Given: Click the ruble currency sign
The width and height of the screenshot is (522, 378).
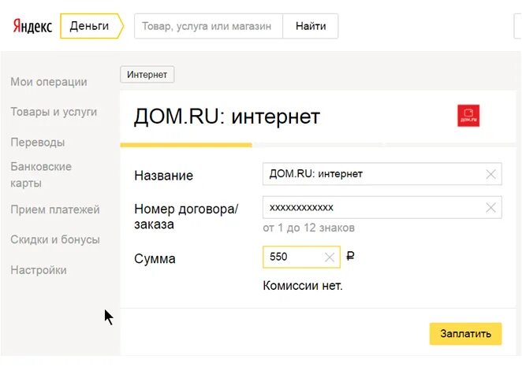Looking at the screenshot, I should (x=350, y=256).
